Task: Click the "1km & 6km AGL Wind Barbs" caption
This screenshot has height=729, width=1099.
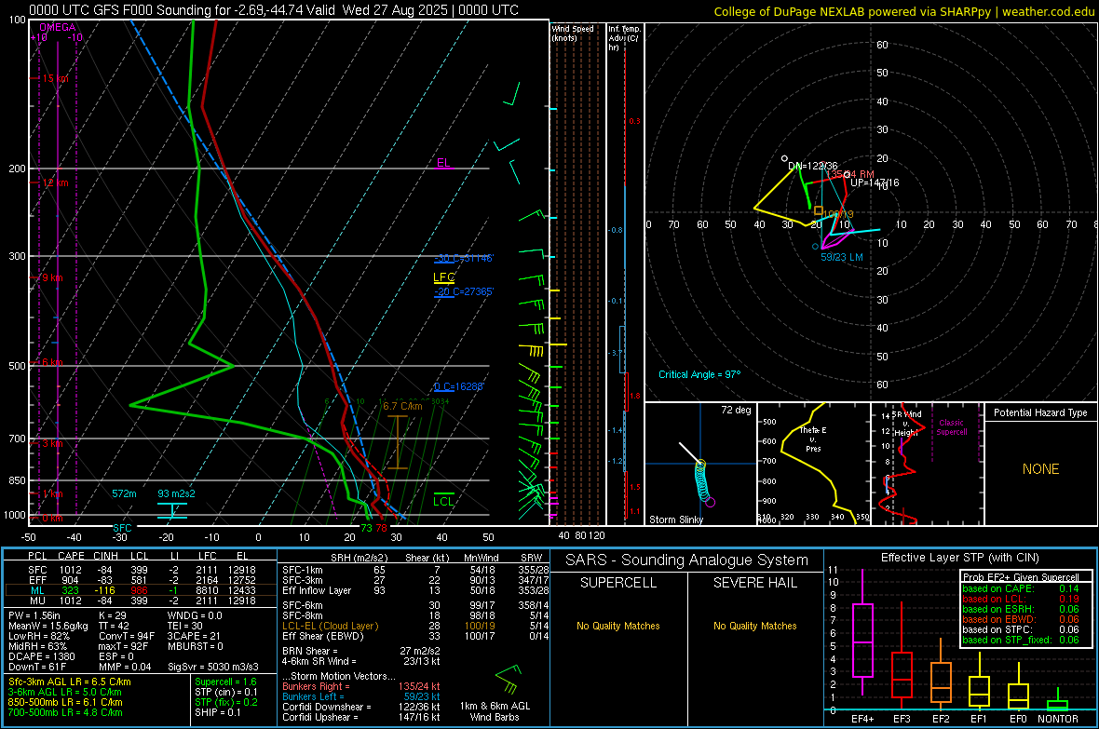Action: click(x=495, y=711)
